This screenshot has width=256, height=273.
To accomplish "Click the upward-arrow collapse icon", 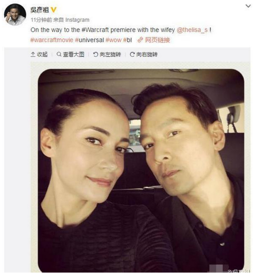I will click(x=33, y=54).
